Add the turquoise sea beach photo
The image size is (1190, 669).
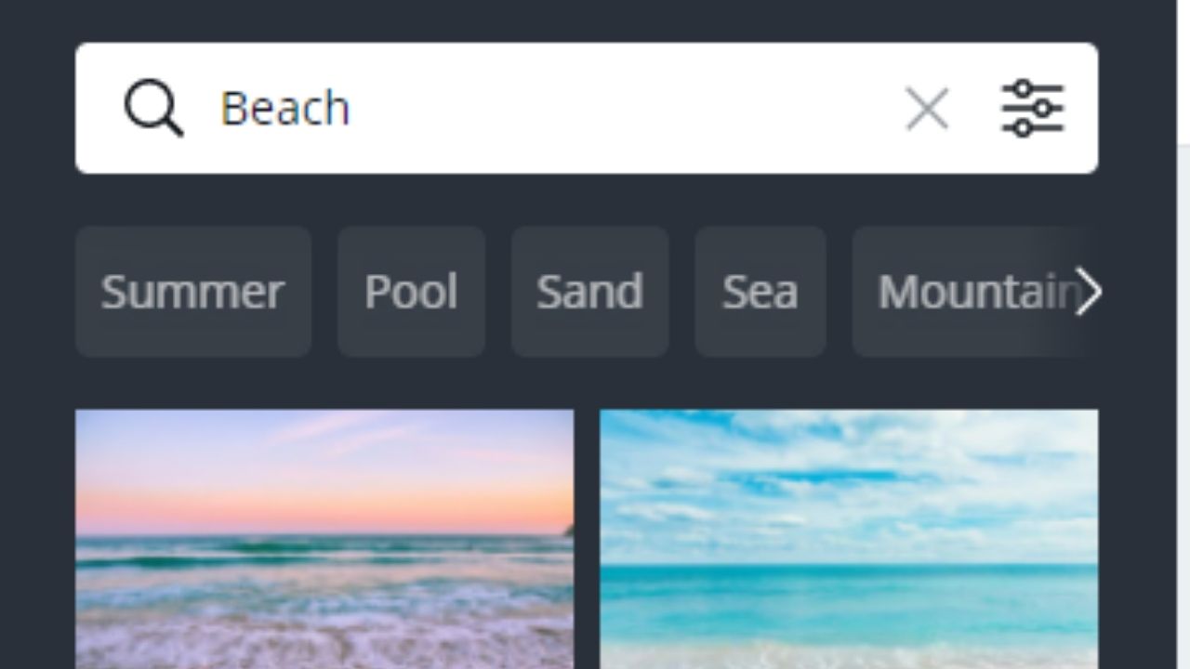tap(849, 539)
